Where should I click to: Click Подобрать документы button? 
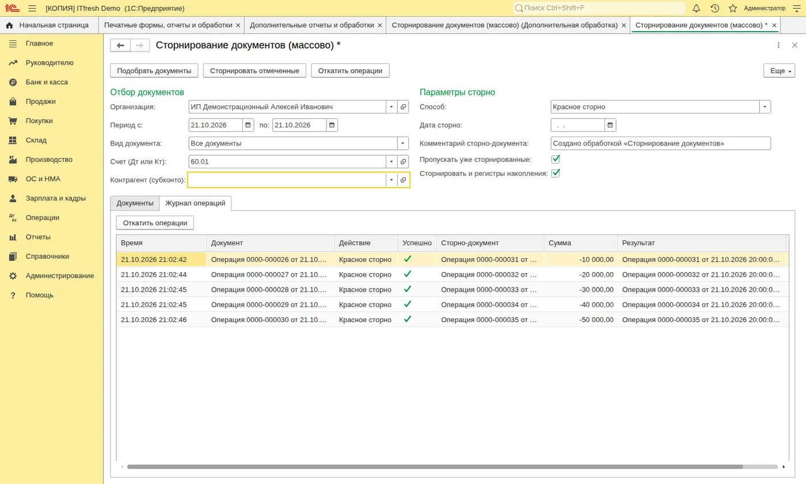click(154, 71)
